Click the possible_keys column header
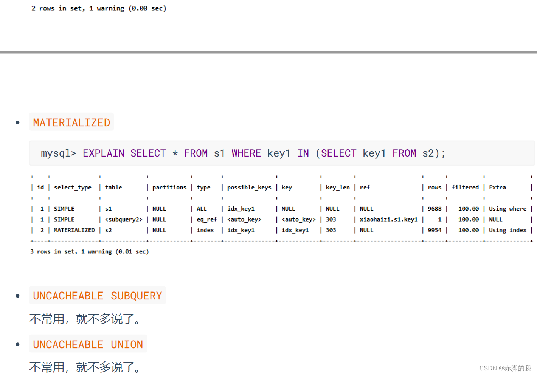 click(249, 187)
